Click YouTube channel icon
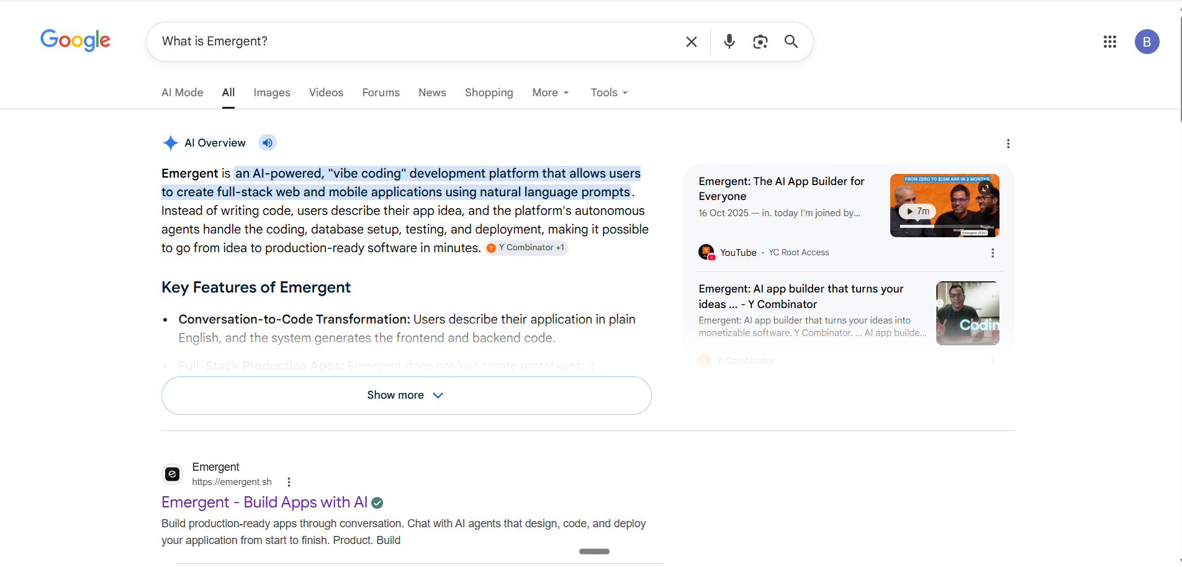Viewport: 1182px width, 567px height. pyautogui.click(x=706, y=252)
